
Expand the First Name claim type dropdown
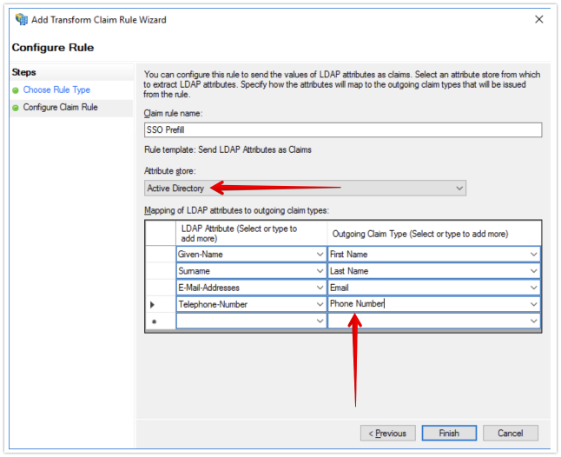(x=533, y=254)
